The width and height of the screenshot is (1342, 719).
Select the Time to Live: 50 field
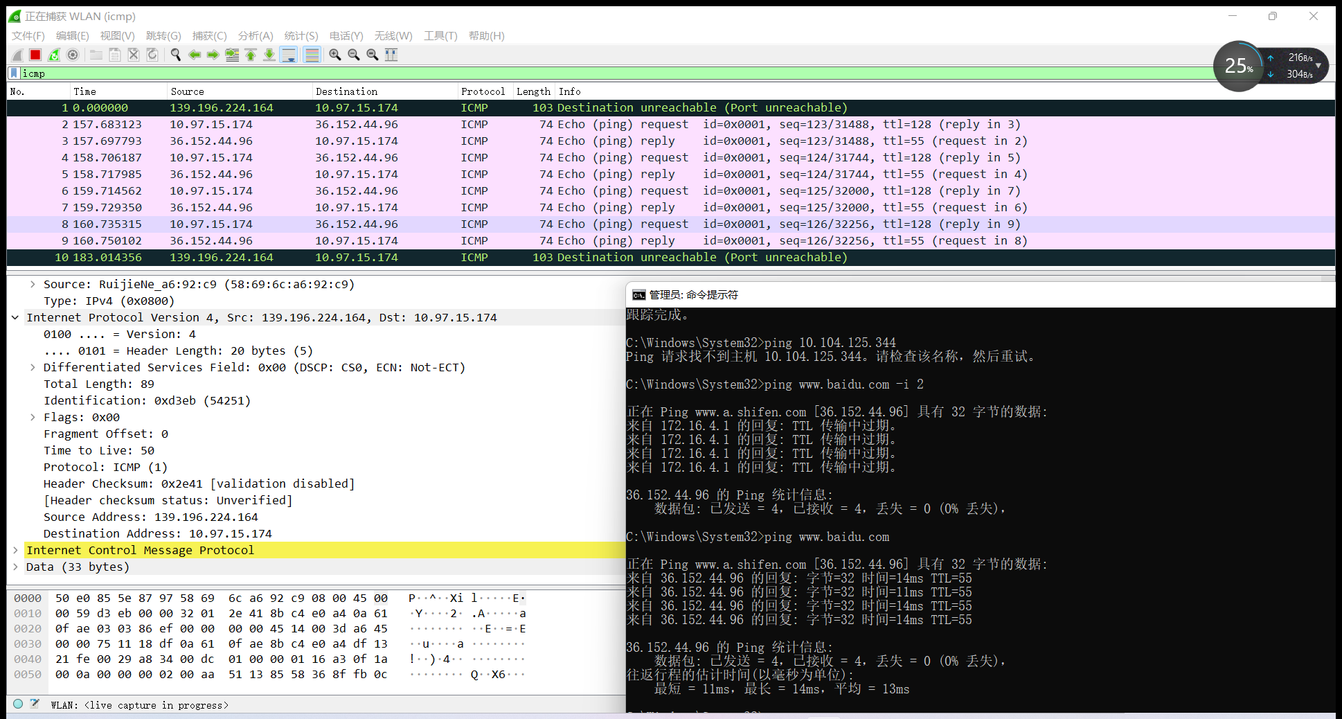[x=99, y=450]
